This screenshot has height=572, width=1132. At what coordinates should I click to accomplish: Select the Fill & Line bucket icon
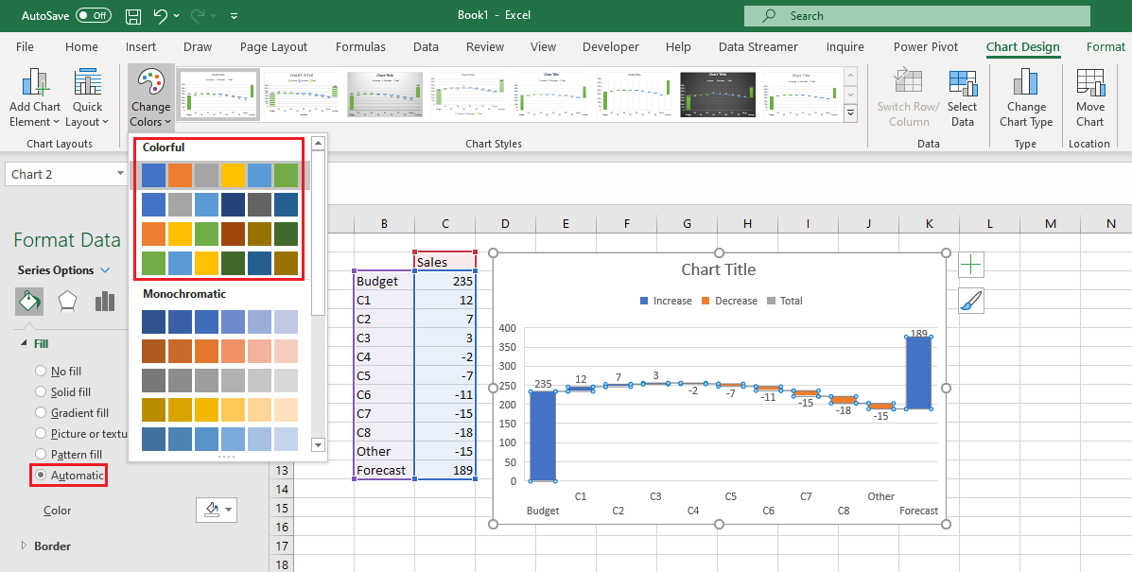(x=29, y=301)
